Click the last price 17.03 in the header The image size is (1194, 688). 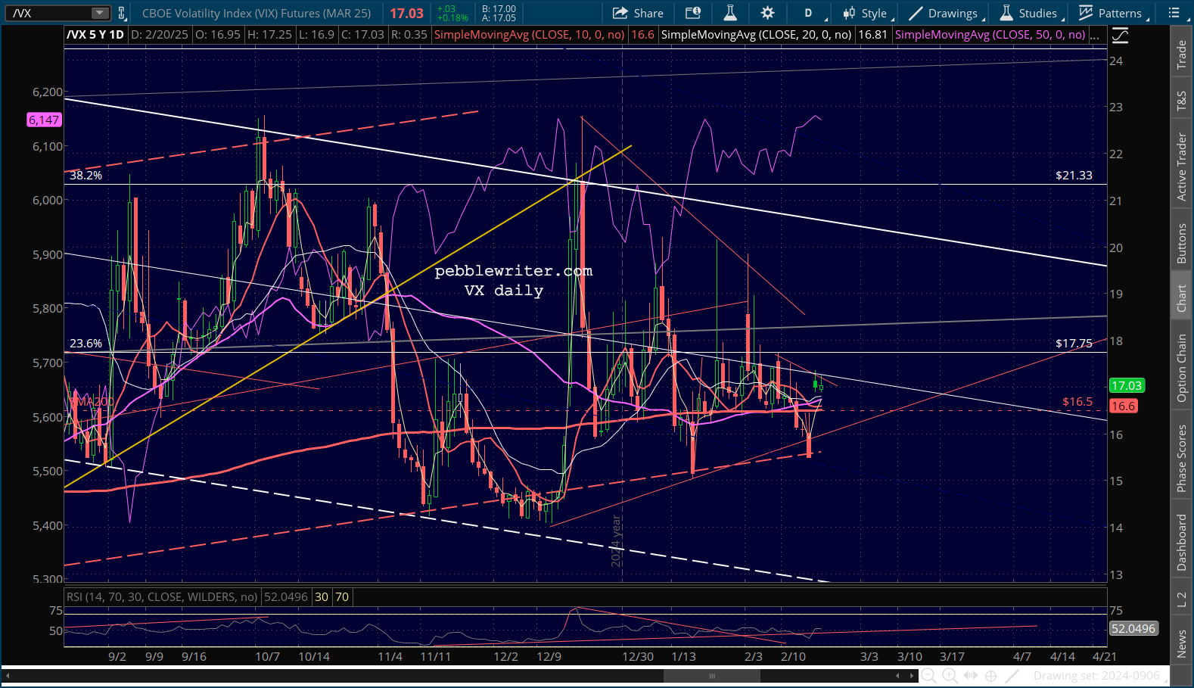click(x=407, y=13)
